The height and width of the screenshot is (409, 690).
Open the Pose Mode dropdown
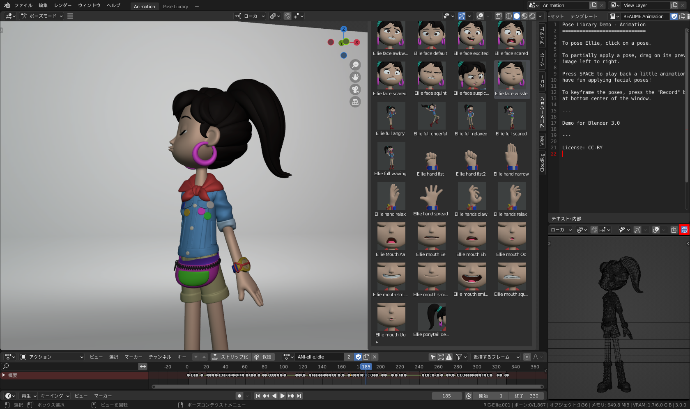point(42,16)
